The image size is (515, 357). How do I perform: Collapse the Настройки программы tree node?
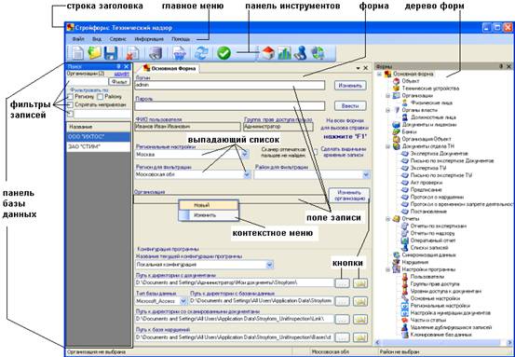[x=388, y=269]
